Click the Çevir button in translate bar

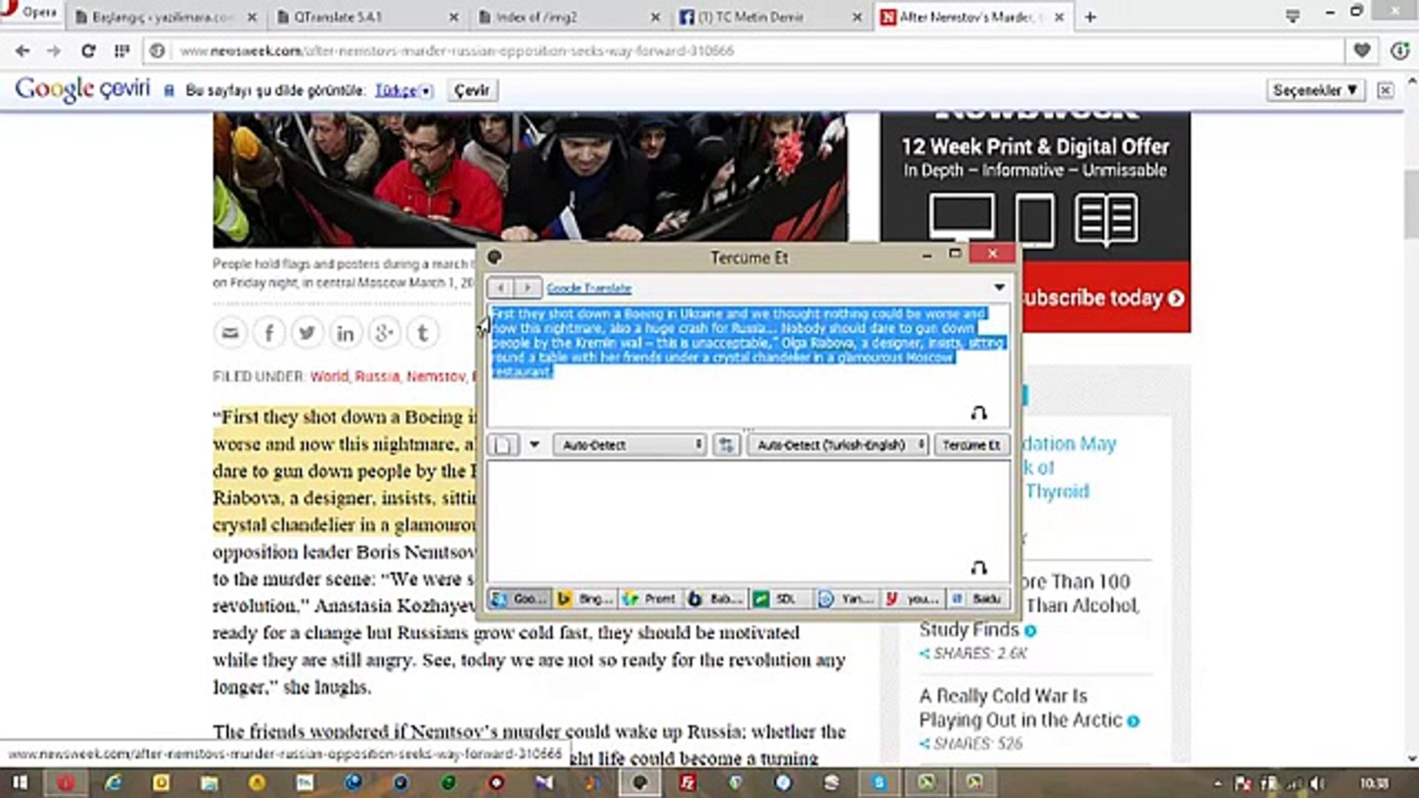pos(472,90)
